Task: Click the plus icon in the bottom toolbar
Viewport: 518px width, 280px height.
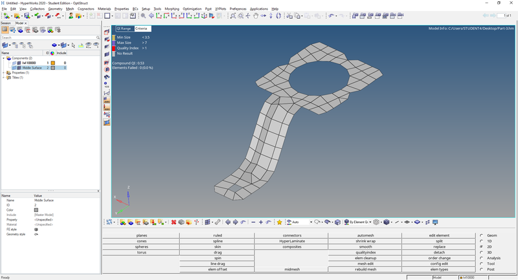Action: [260, 222]
